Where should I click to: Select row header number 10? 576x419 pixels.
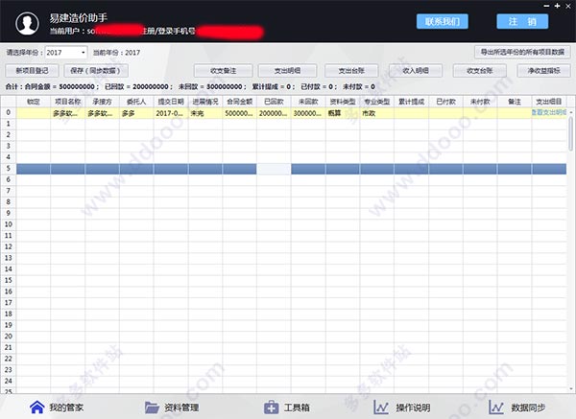(x=8, y=224)
